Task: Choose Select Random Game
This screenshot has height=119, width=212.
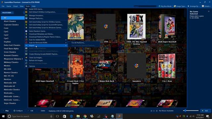Action: click(x=46, y=31)
